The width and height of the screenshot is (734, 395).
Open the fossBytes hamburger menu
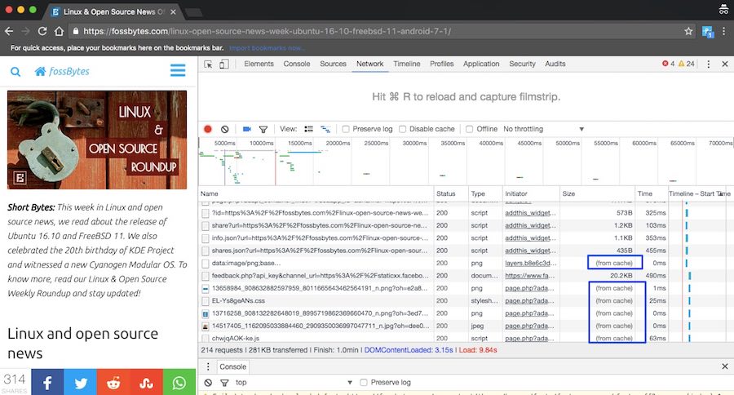[x=178, y=71]
